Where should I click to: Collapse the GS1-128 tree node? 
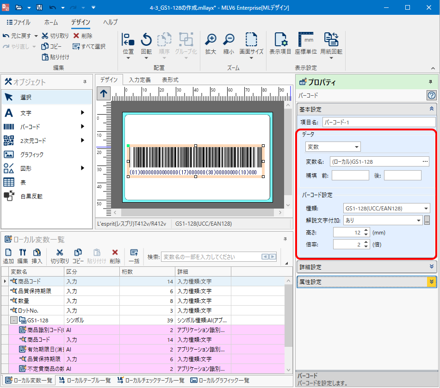(13, 320)
